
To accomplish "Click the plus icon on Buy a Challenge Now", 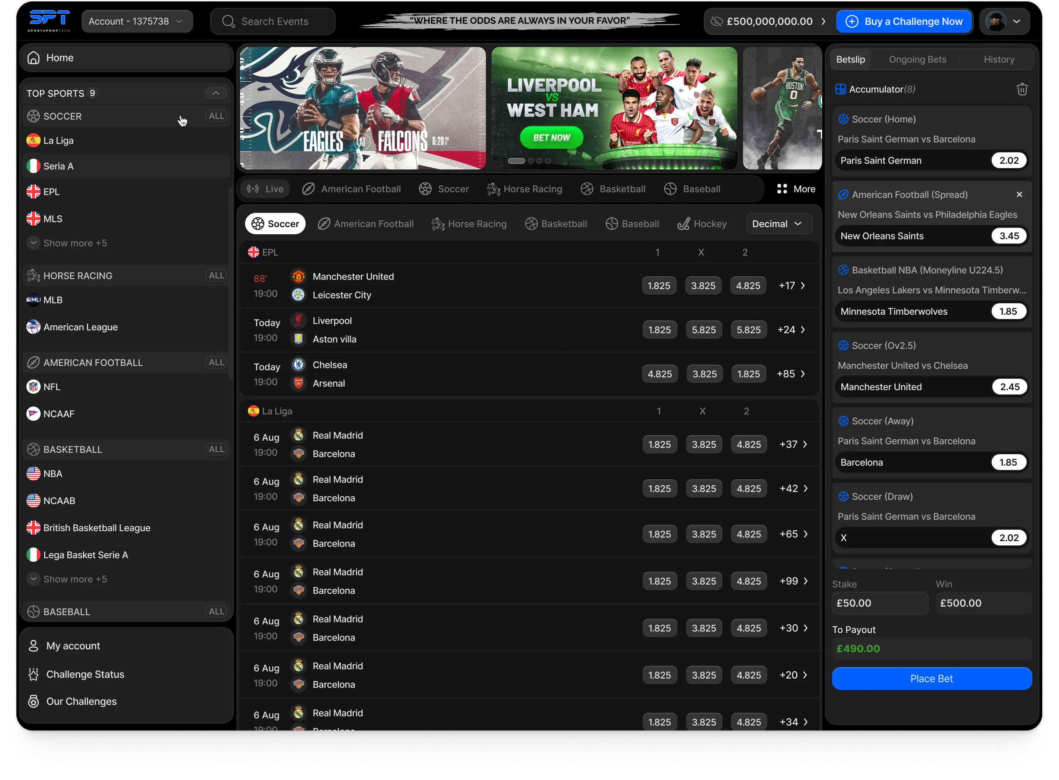I will click(x=852, y=21).
